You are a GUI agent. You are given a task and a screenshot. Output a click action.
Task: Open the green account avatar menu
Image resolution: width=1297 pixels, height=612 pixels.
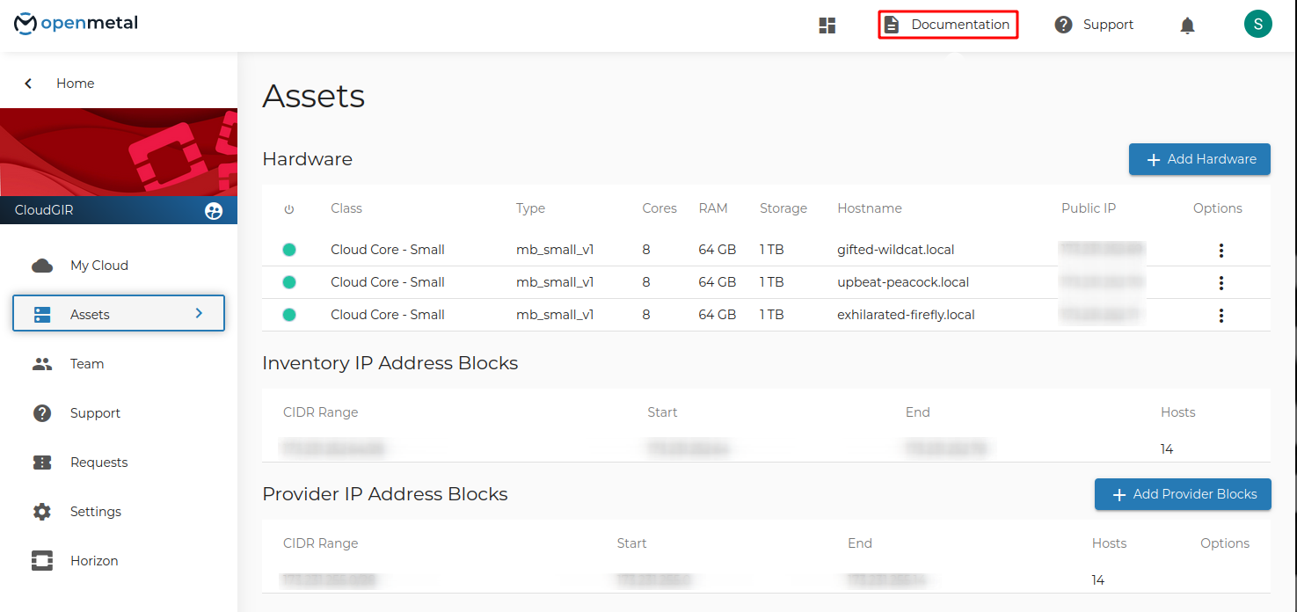point(1257,24)
